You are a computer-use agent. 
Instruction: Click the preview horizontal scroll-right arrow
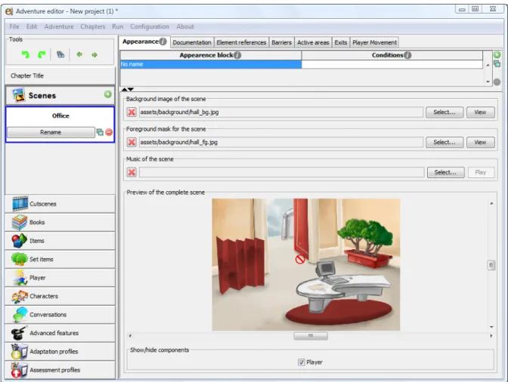tap(491, 336)
